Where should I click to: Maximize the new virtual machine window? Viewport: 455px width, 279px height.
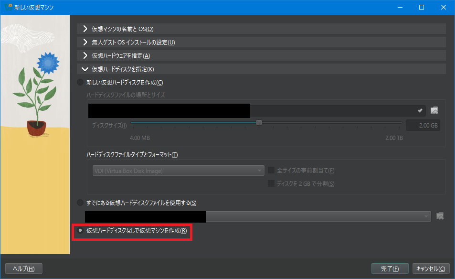(422, 7)
